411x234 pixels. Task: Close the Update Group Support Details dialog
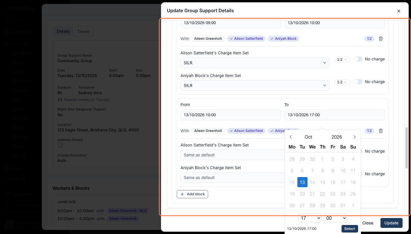pos(399,11)
